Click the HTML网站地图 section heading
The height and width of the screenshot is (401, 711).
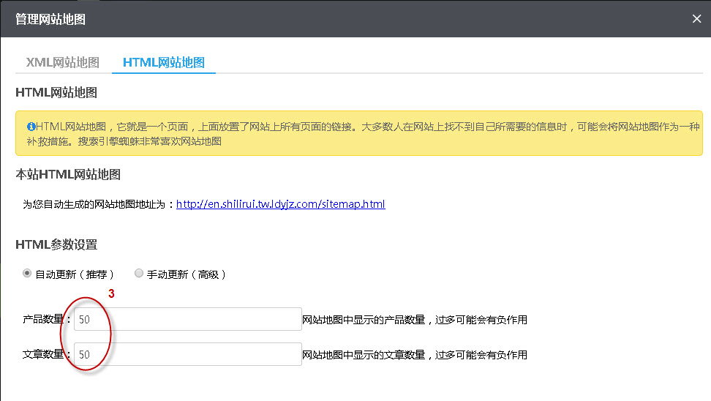(56, 93)
